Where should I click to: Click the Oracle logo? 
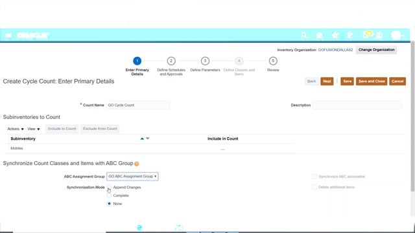pos(32,35)
